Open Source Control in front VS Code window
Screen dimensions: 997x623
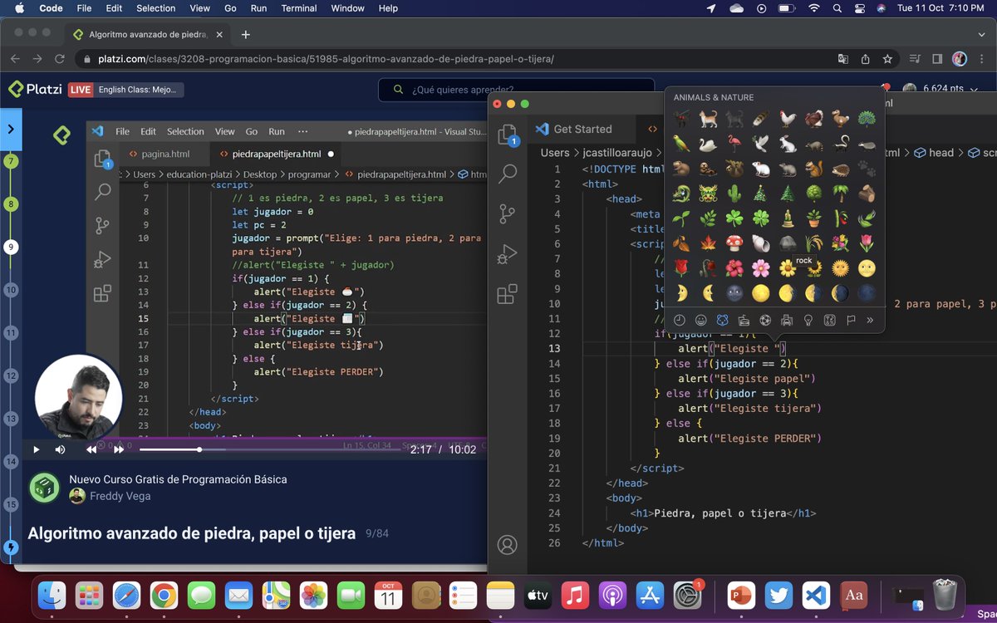pos(507,213)
